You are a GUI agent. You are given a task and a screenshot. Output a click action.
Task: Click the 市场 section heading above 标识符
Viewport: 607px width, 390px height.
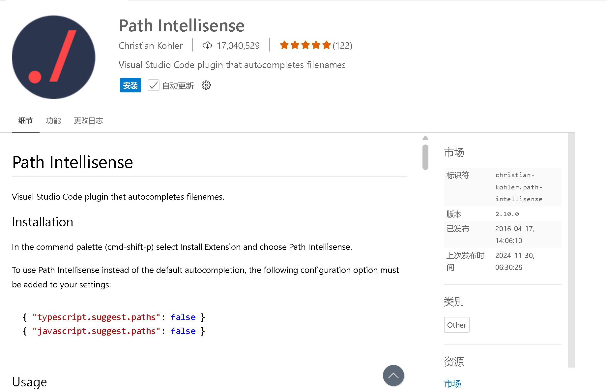click(x=454, y=152)
